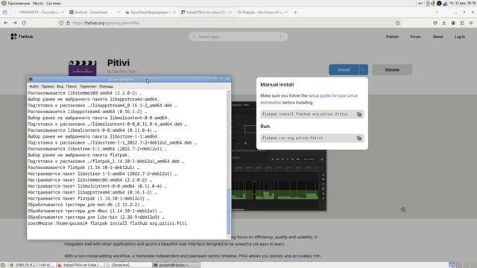Open the browser account icon
This screenshot has width=477, height=268.
click(453, 23)
